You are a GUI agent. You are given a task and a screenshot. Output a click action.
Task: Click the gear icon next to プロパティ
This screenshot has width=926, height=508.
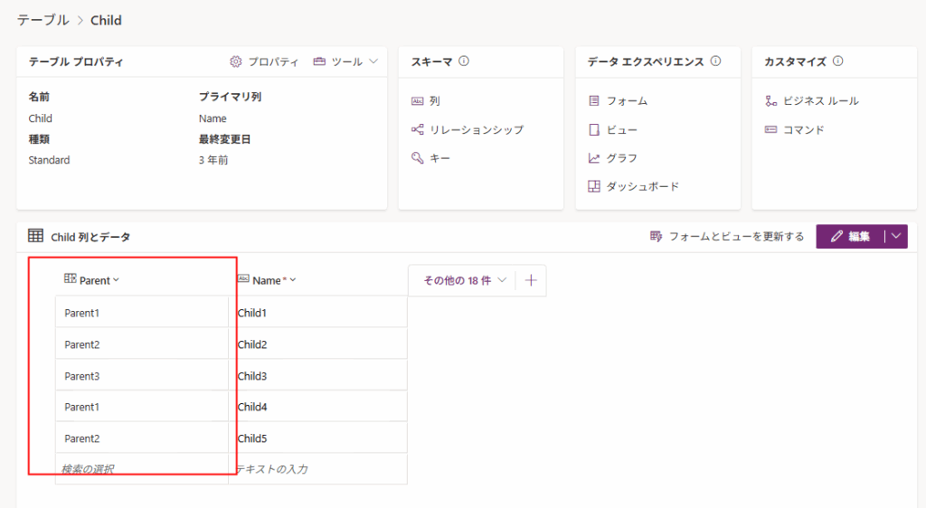236,62
